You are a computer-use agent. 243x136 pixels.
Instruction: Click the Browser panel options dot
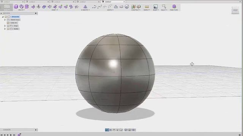click(x=36, y=13)
